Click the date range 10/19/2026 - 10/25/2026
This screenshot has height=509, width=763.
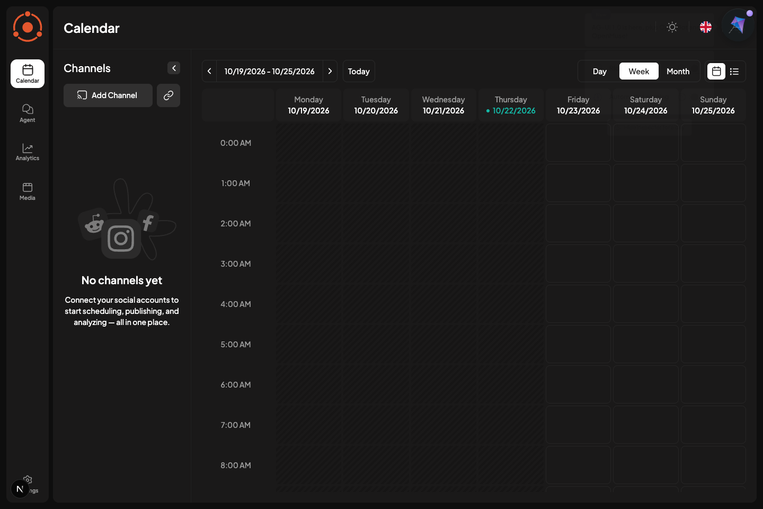tap(270, 71)
